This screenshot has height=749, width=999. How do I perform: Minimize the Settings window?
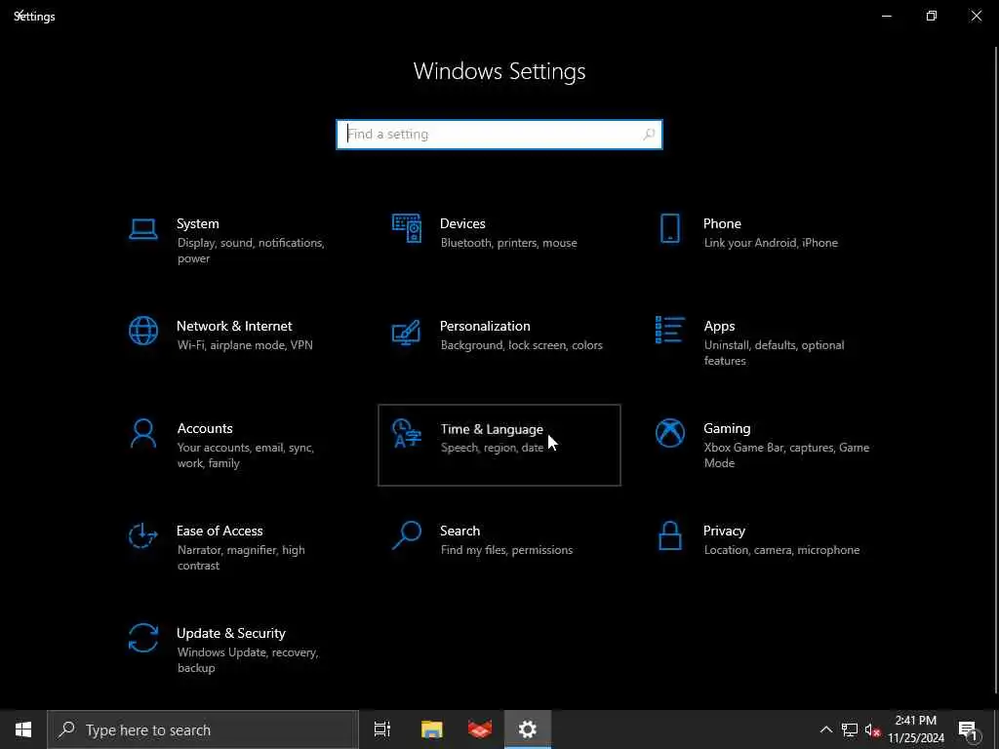point(886,16)
